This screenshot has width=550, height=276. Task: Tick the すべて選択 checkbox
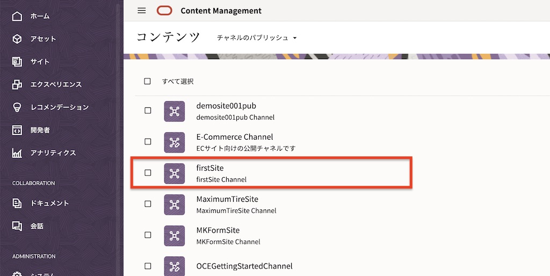(x=148, y=82)
